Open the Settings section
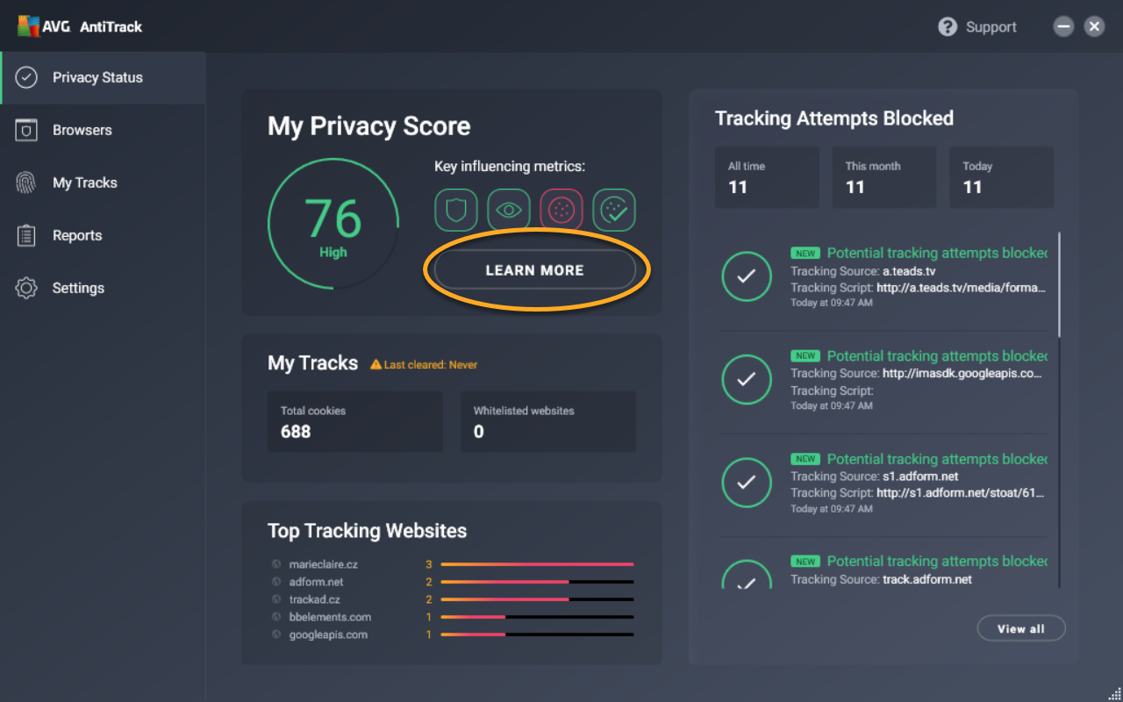Screen dimensions: 1123x702 [104, 288]
